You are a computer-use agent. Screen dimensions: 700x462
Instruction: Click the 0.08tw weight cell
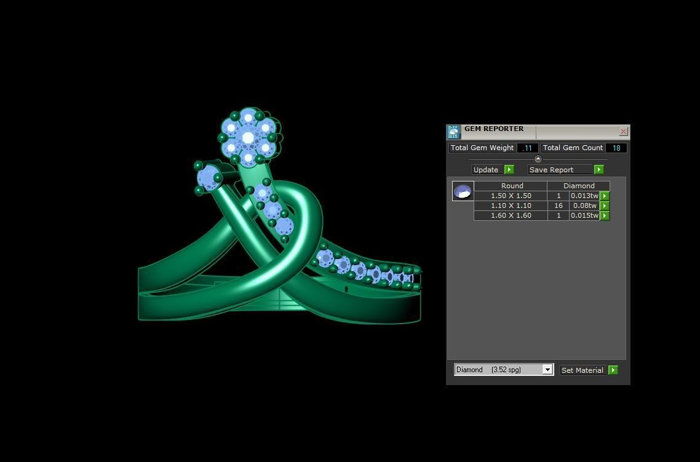pyautogui.click(x=584, y=206)
